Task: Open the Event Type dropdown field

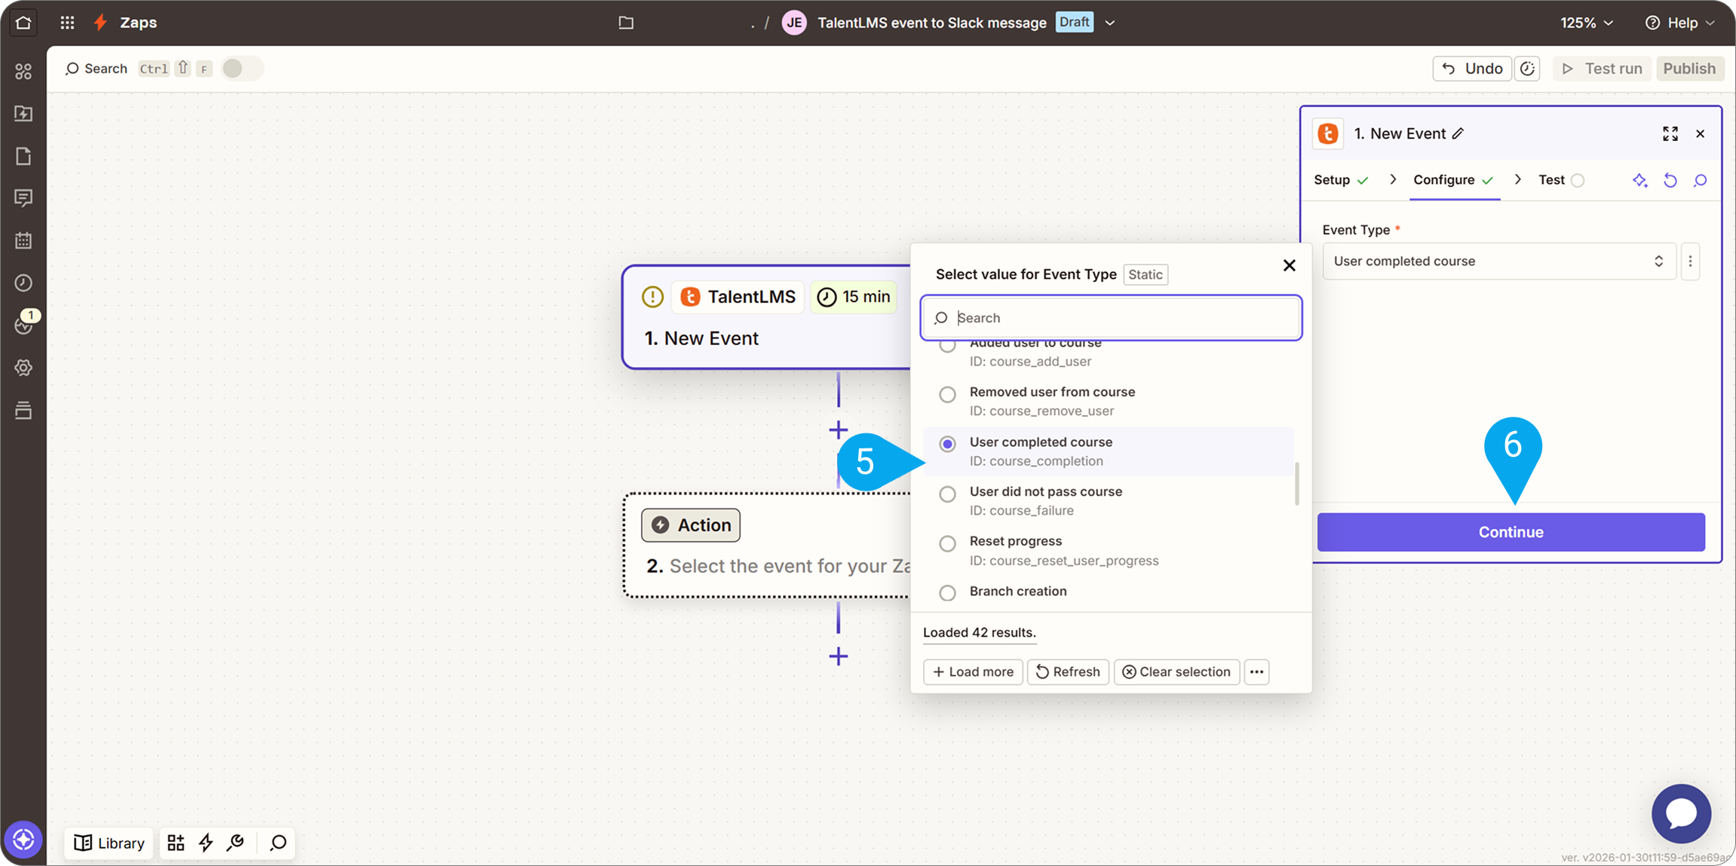Action: [1498, 261]
